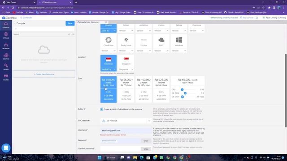Image resolution: width=287 pixels, height=161 pixels.
Task: Open the YouTube bookmark
Action: coord(18,13)
